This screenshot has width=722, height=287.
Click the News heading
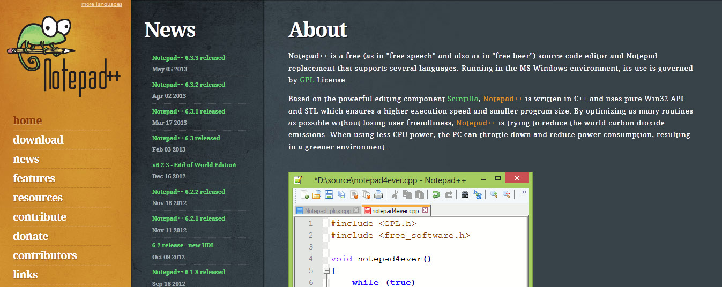click(x=170, y=30)
